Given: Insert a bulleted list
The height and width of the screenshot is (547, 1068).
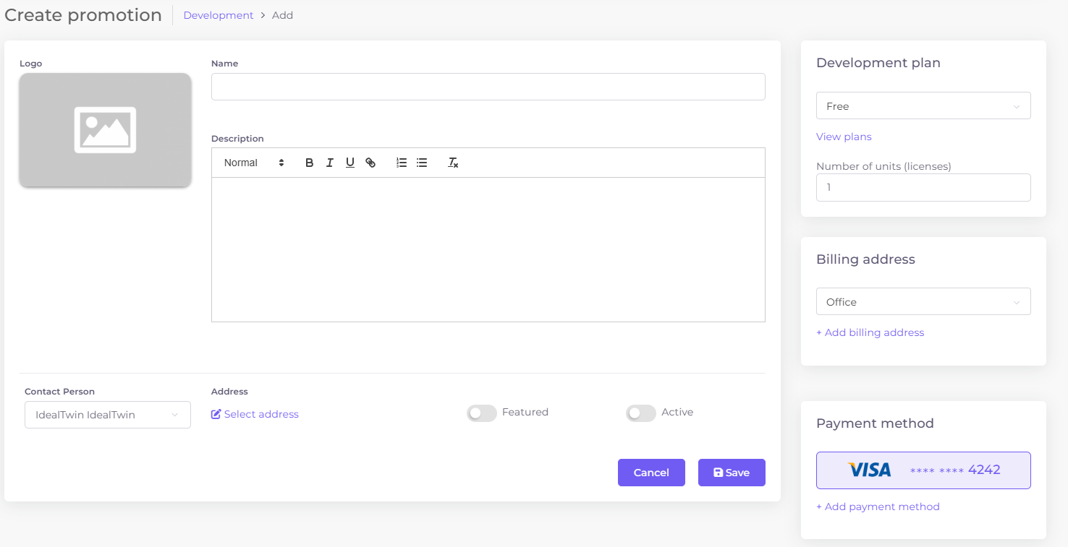Looking at the screenshot, I should (422, 163).
